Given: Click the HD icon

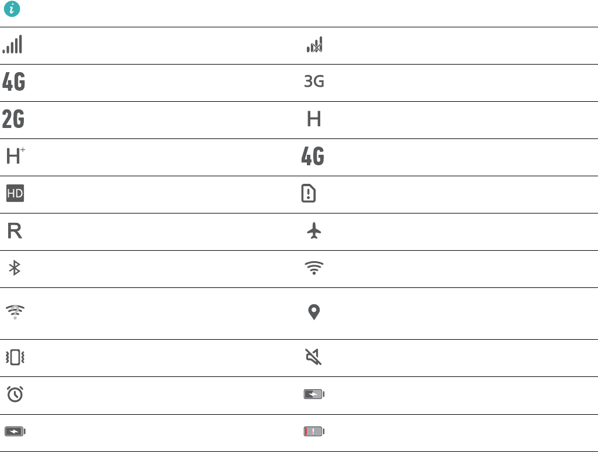Looking at the screenshot, I should pos(15,194).
